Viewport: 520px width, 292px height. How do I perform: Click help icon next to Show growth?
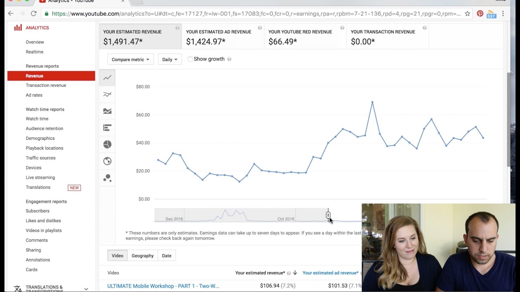point(229,59)
